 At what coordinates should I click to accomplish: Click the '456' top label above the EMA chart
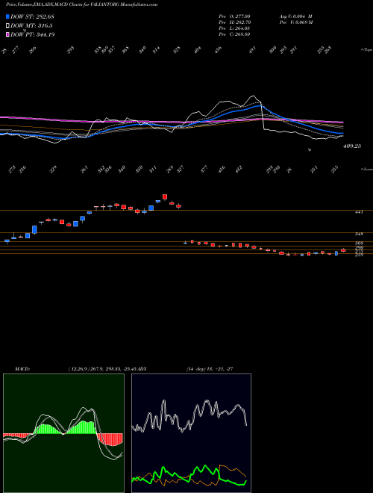pyautogui.click(x=218, y=49)
